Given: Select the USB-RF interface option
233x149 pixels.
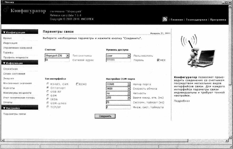Looking at the screenshot, I should (x=48, y=91).
